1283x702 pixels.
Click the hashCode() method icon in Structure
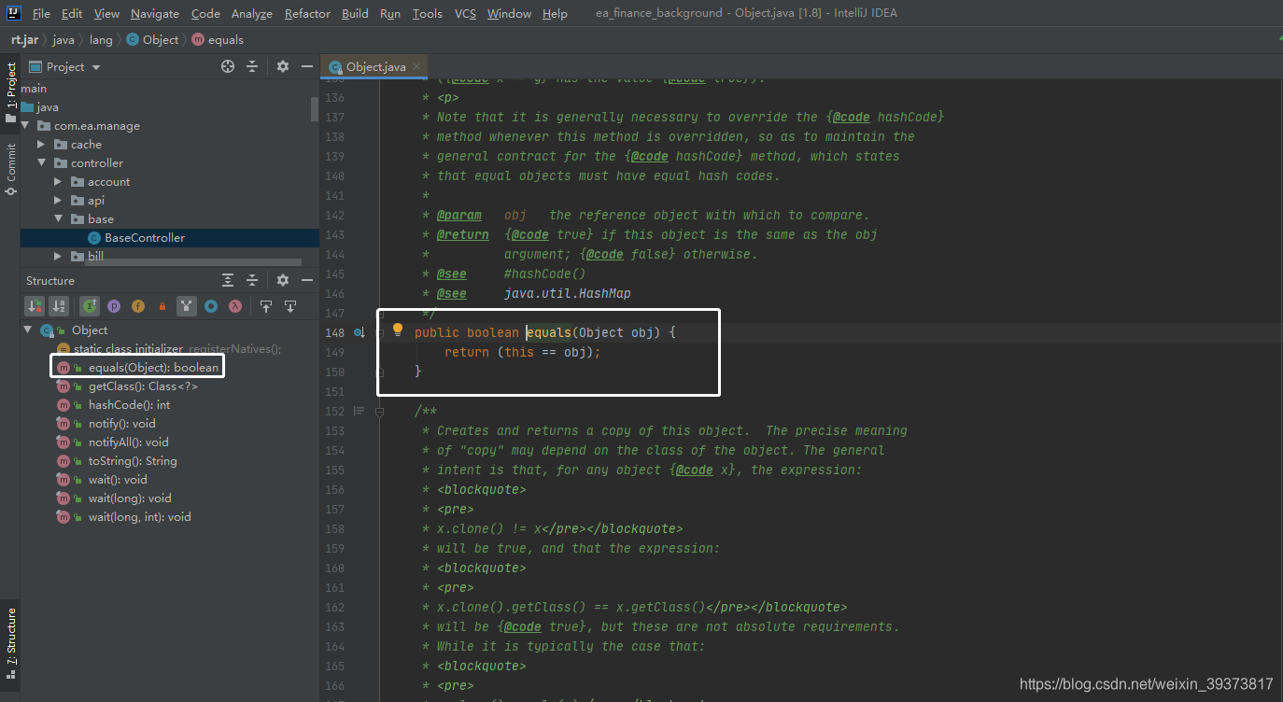(63, 405)
